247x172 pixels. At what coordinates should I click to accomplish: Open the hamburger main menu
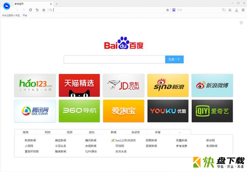243,10
